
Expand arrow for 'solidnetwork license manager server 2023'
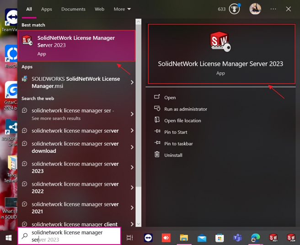[x=132, y=167]
